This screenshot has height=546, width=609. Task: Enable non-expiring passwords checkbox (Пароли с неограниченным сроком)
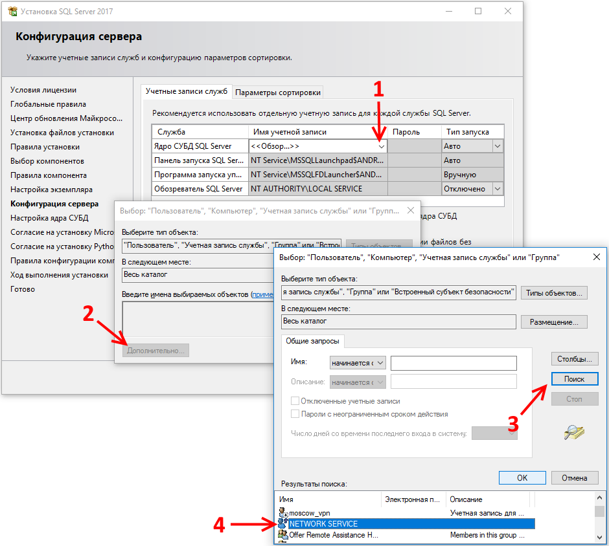295,414
